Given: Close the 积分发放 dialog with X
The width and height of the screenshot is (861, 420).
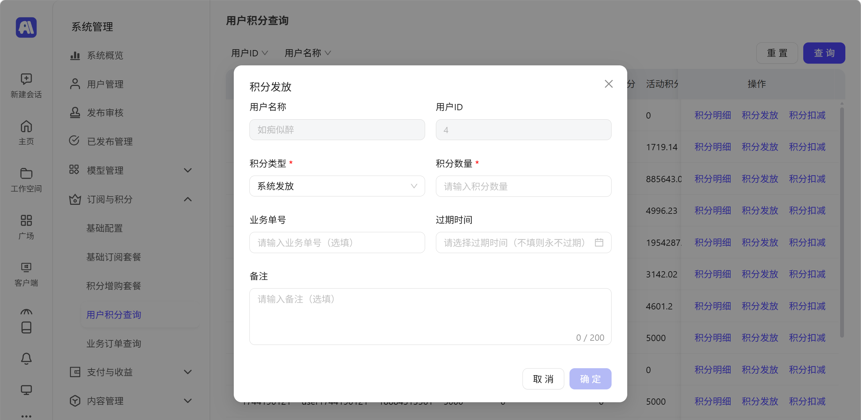Looking at the screenshot, I should (609, 84).
